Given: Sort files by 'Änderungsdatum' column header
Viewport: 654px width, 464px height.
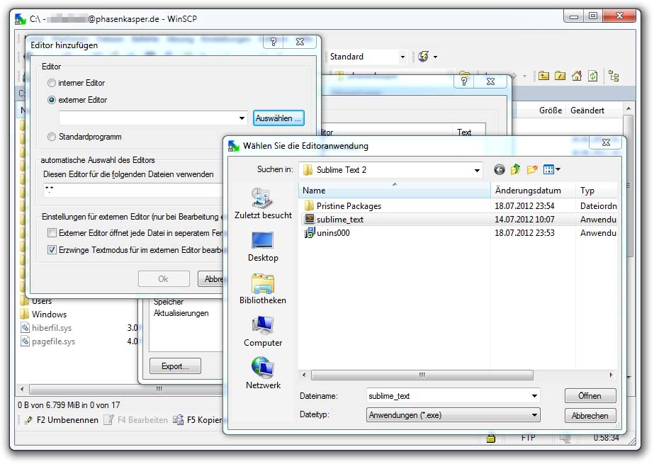Looking at the screenshot, I should pyautogui.click(x=528, y=191).
